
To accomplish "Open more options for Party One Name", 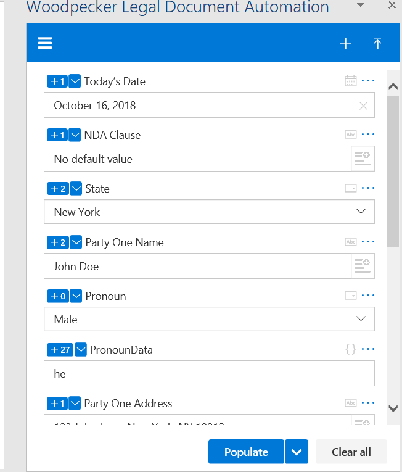I will 368,242.
